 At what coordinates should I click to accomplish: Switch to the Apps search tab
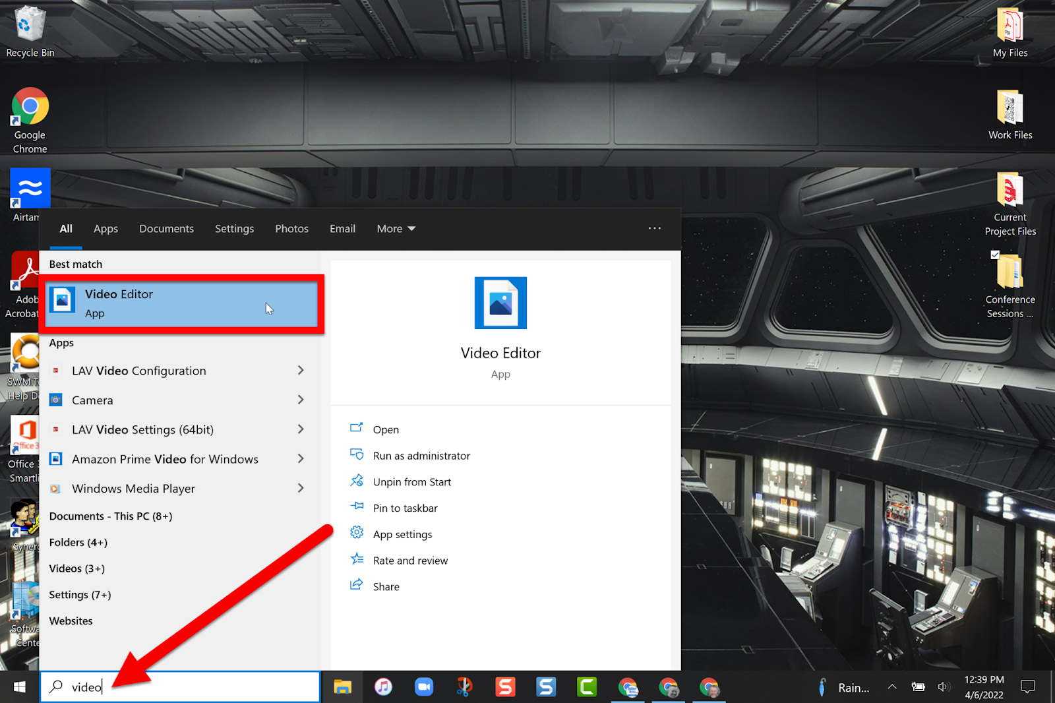[x=105, y=229]
